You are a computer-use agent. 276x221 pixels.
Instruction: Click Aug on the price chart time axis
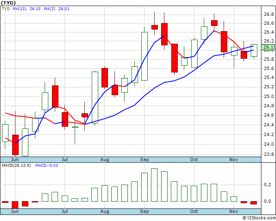click(105, 159)
